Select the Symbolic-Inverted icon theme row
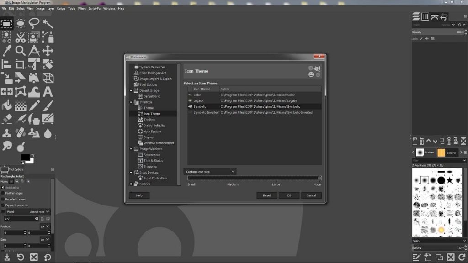 click(254, 112)
